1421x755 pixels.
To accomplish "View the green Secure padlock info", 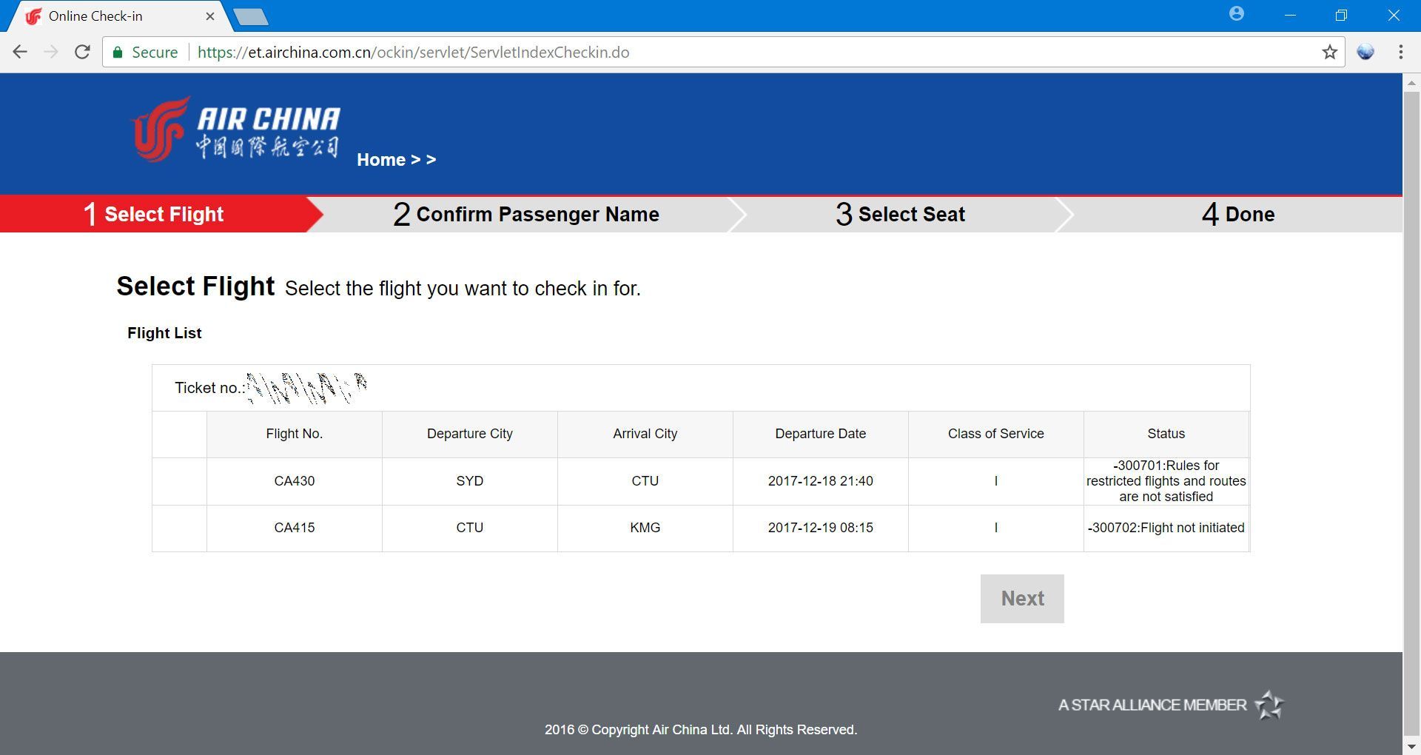I will (145, 52).
